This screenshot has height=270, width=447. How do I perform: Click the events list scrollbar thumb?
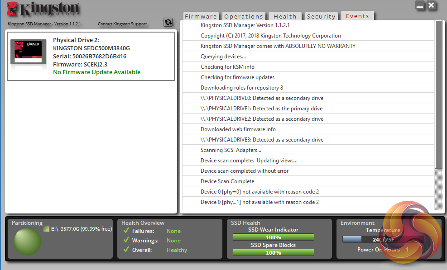[x=438, y=94]
